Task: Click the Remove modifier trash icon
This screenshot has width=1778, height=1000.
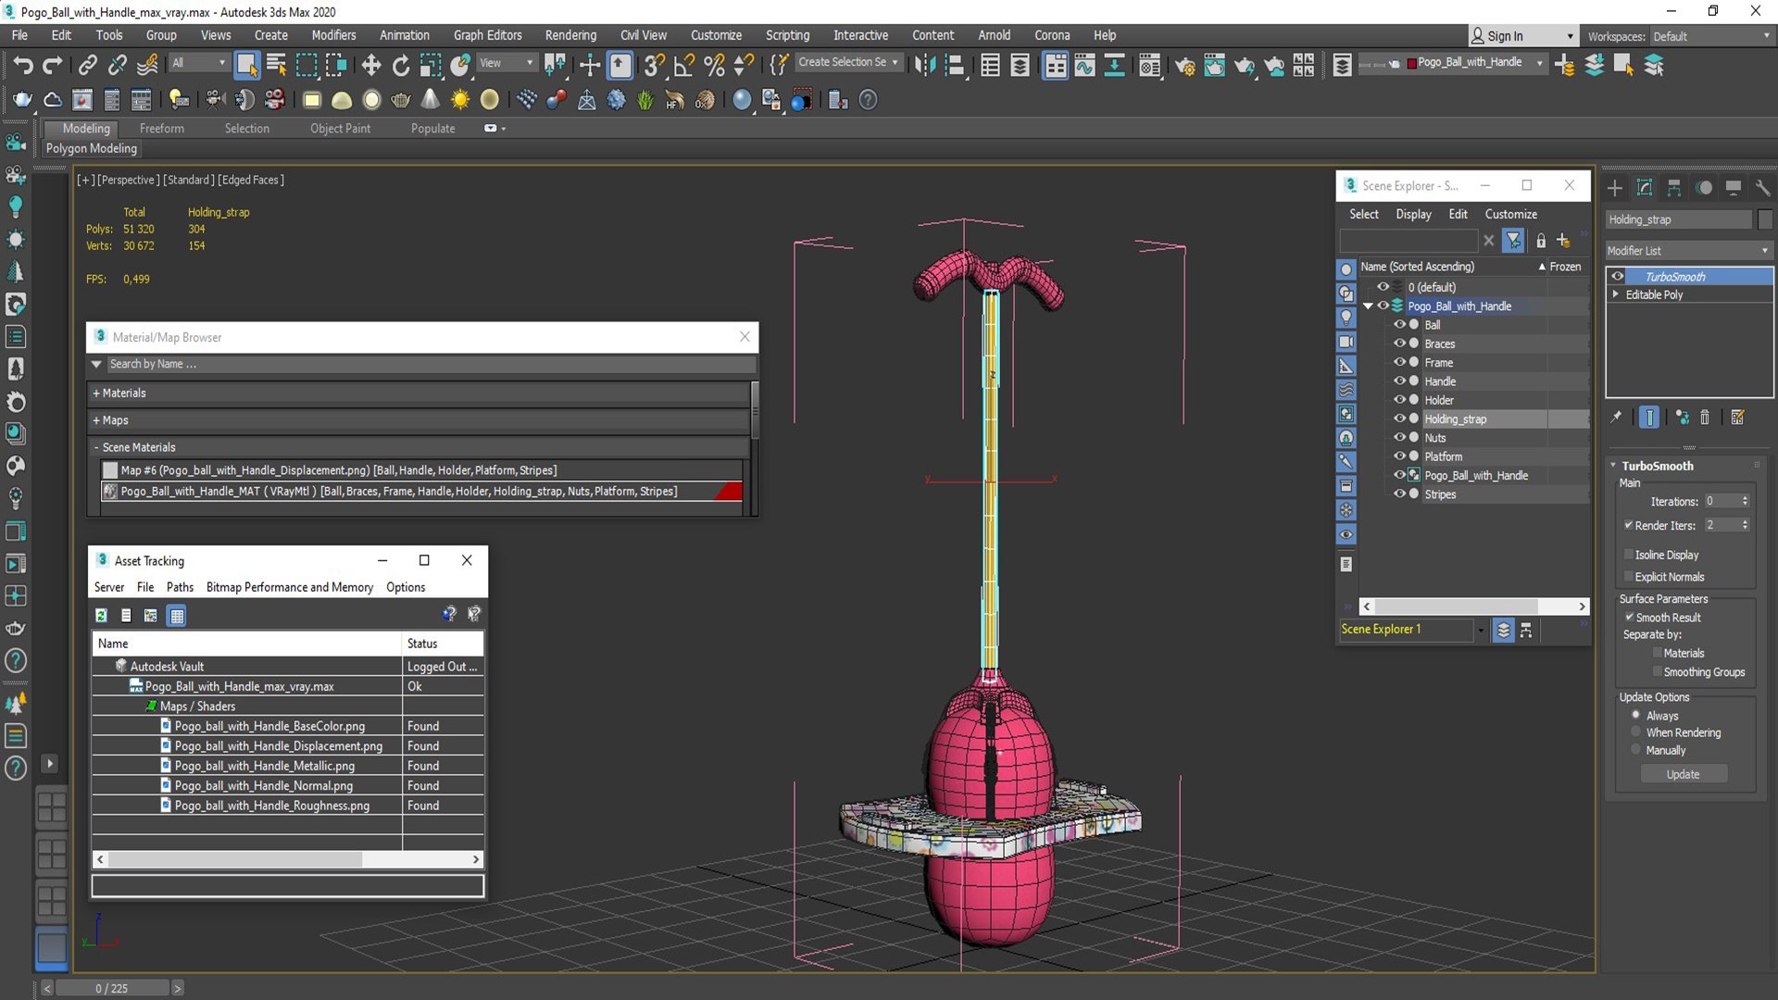Action: pos(1705,418)
